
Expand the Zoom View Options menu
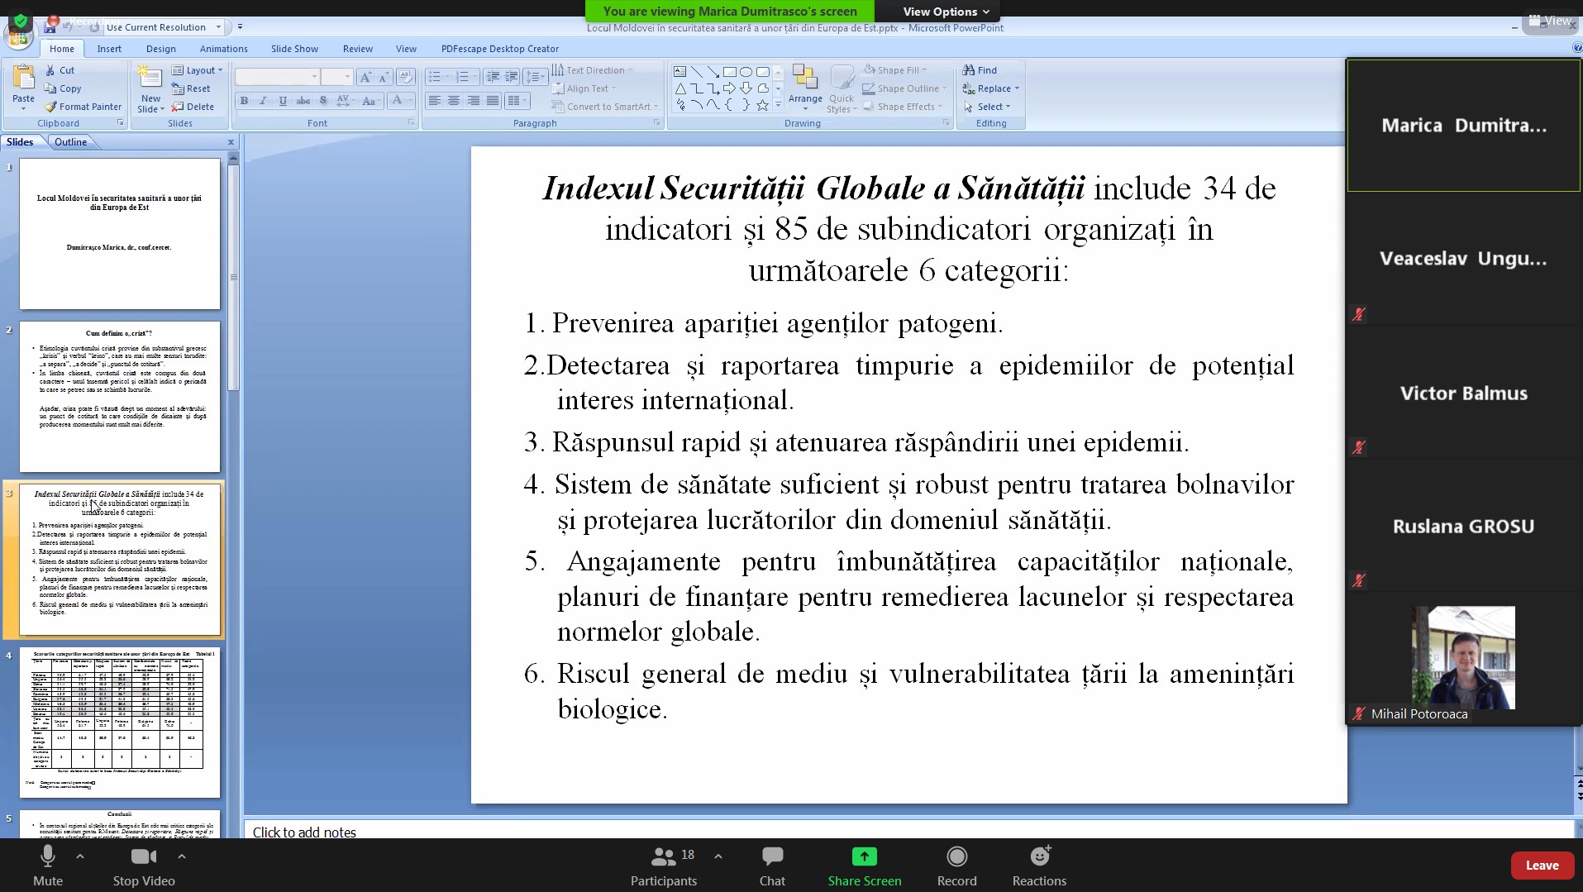(x=946, y=12)
